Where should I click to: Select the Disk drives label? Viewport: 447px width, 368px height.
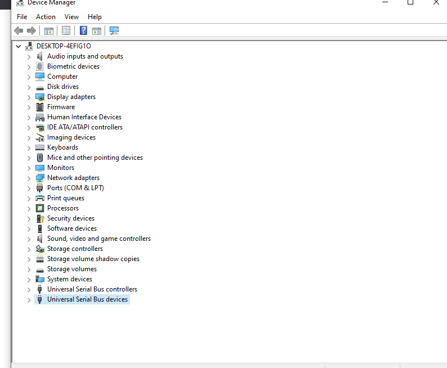pos(63,87)
